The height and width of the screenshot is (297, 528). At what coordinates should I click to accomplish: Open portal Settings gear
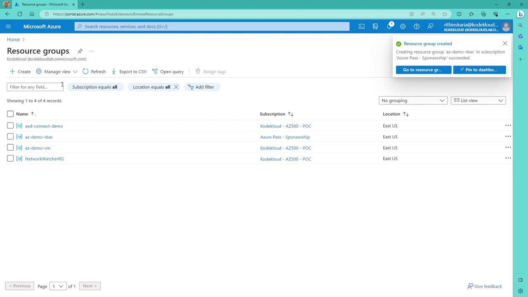click(x=403, y=26)
